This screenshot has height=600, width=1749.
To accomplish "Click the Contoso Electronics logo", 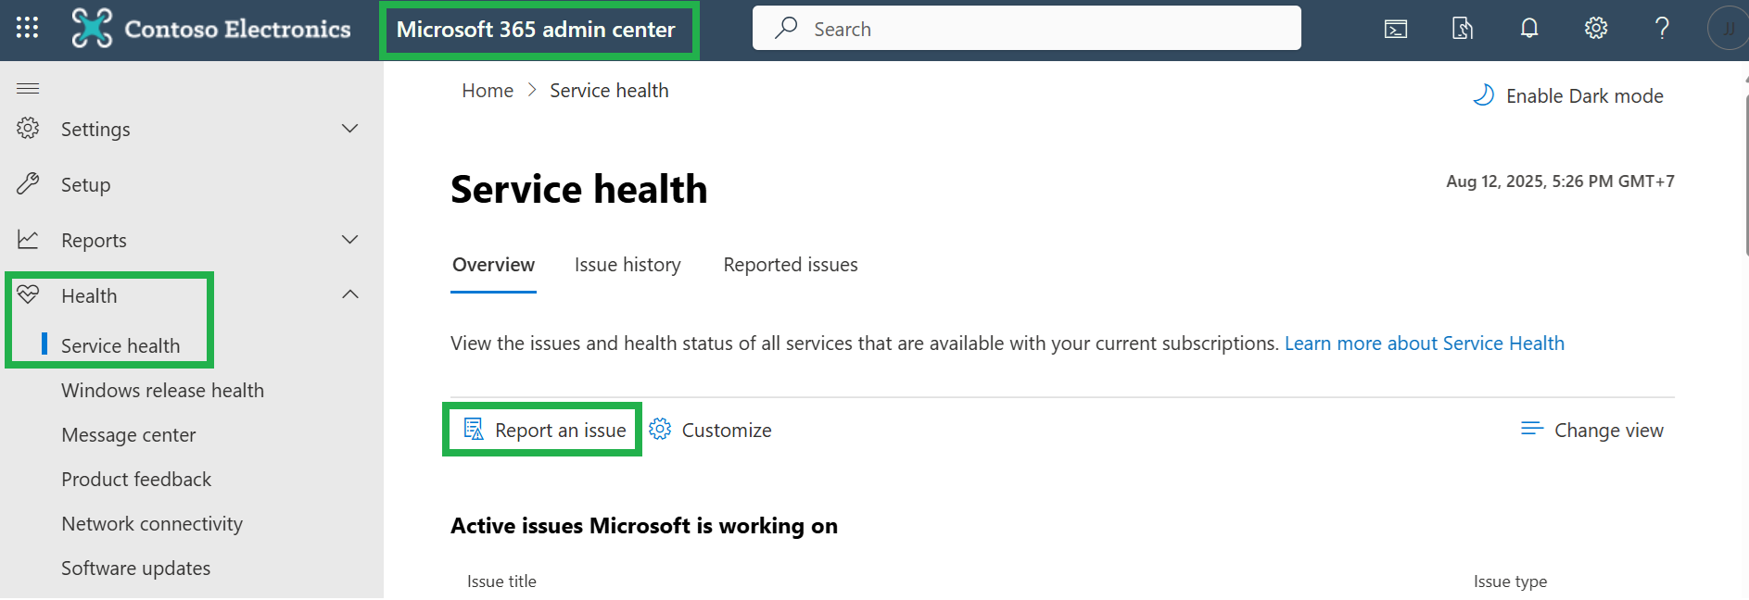I will (x=211, y=29).
